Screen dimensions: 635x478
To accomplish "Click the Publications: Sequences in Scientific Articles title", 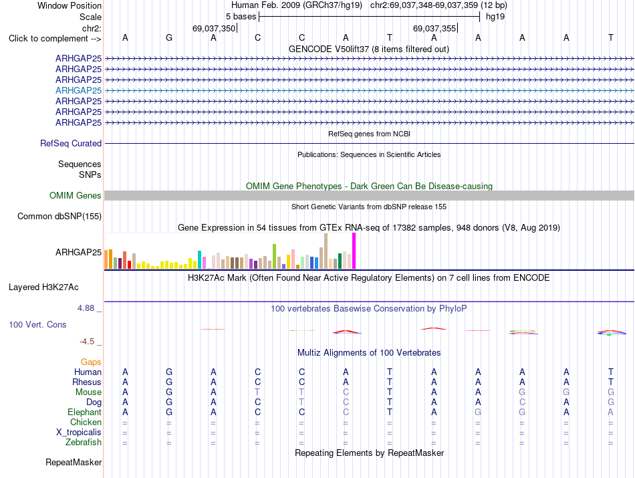I will [x=369, y=154].
